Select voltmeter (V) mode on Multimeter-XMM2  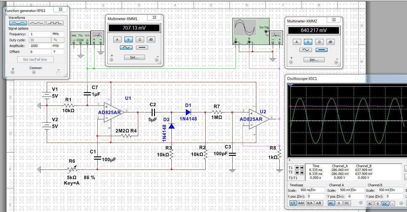click(x=308, y=42)
